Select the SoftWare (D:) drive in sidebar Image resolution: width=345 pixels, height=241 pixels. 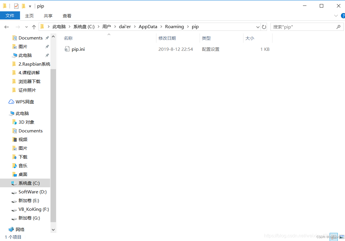(x=32, y=192)
